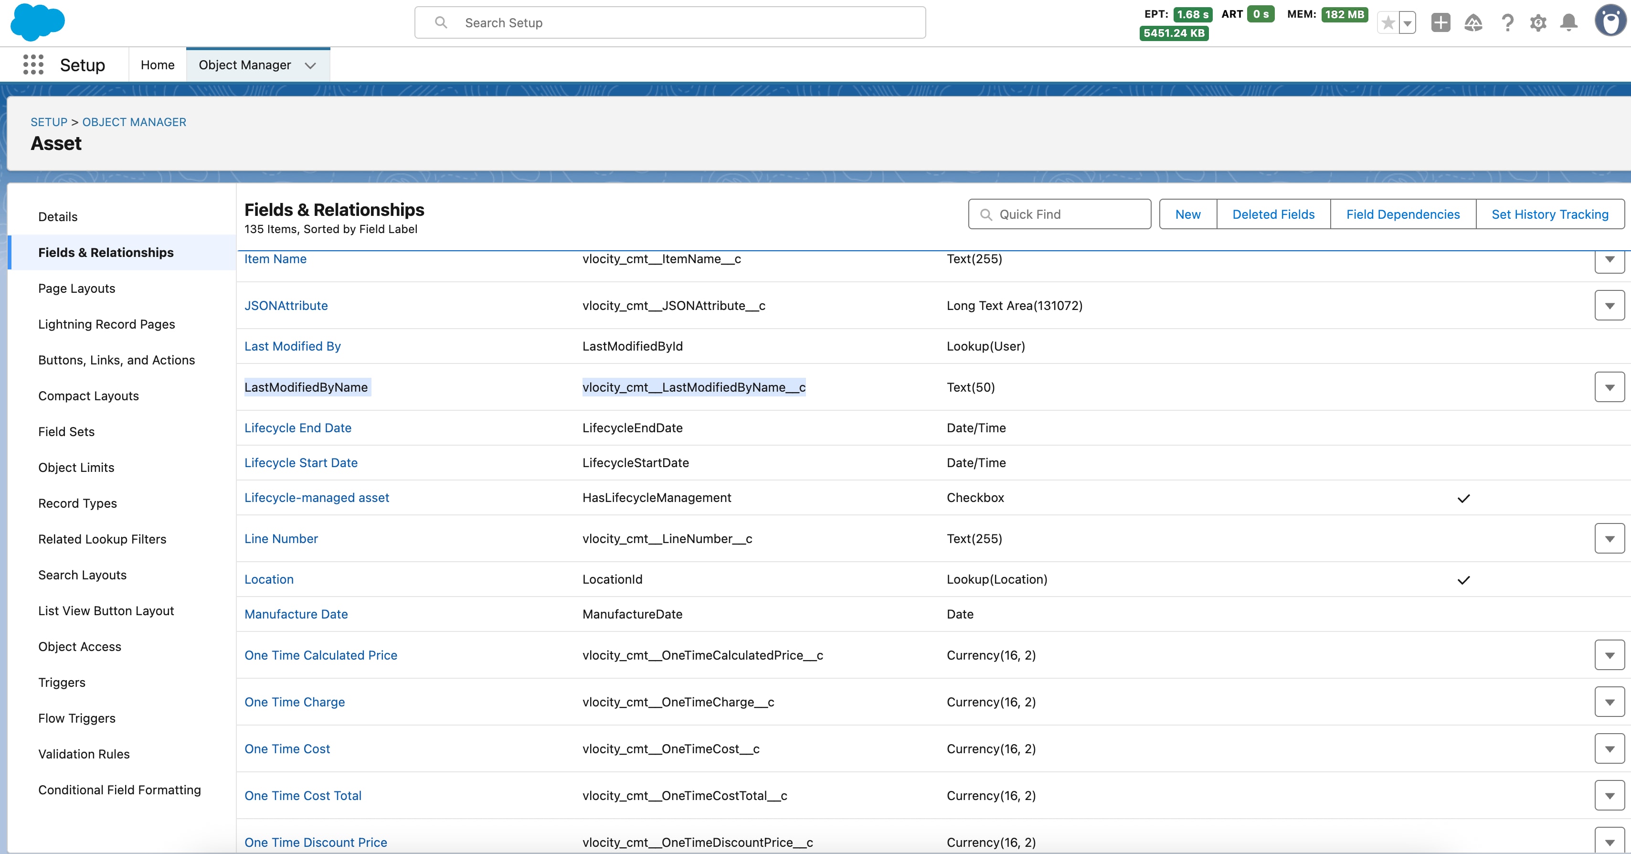Screen dimensions: 1631x854
Task: Open Object Manager tab chevron menu
Action: tap(310, 65)
